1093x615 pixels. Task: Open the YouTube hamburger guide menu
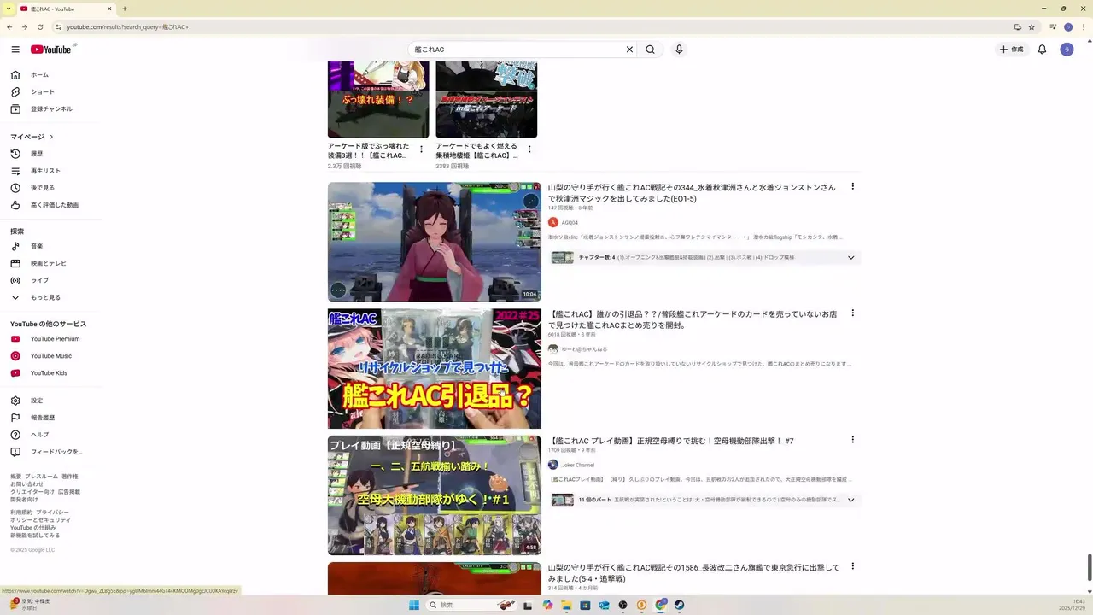[x=15, y=50]
